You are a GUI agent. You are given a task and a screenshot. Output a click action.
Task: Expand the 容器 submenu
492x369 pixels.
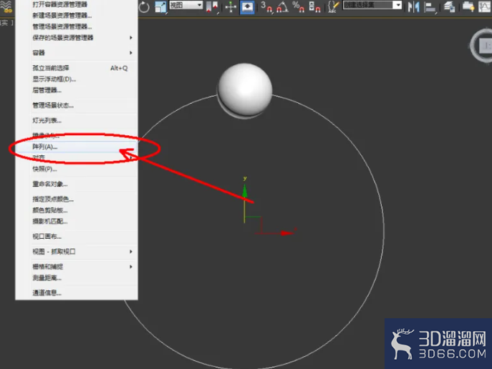77,53
